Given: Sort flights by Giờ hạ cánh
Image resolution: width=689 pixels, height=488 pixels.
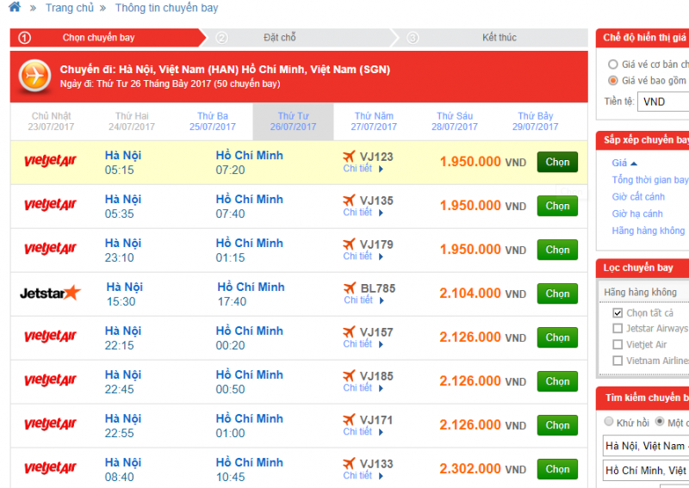Looking at the screenshot, I should click(637, 214).
